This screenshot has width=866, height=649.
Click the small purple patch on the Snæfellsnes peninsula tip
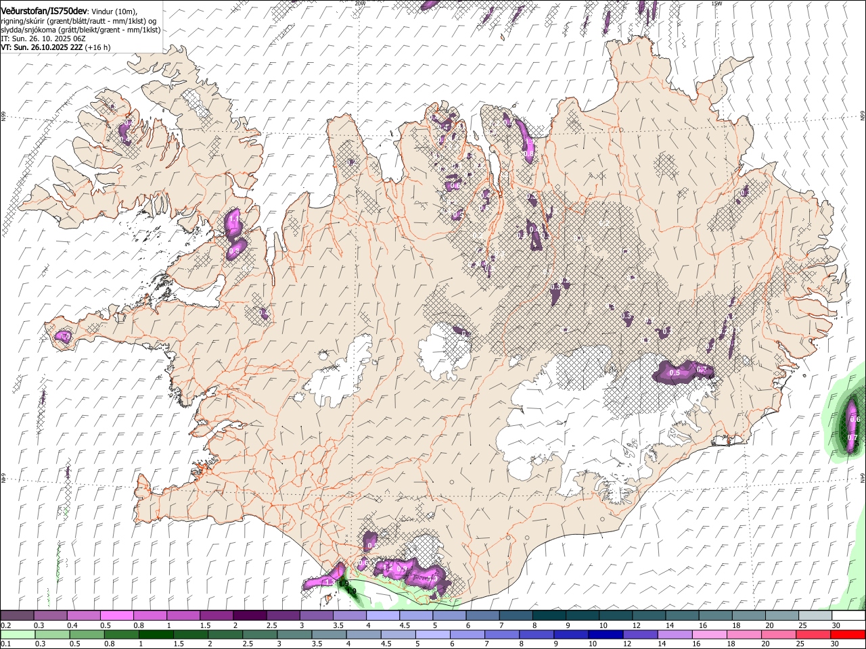pos(64,336)
